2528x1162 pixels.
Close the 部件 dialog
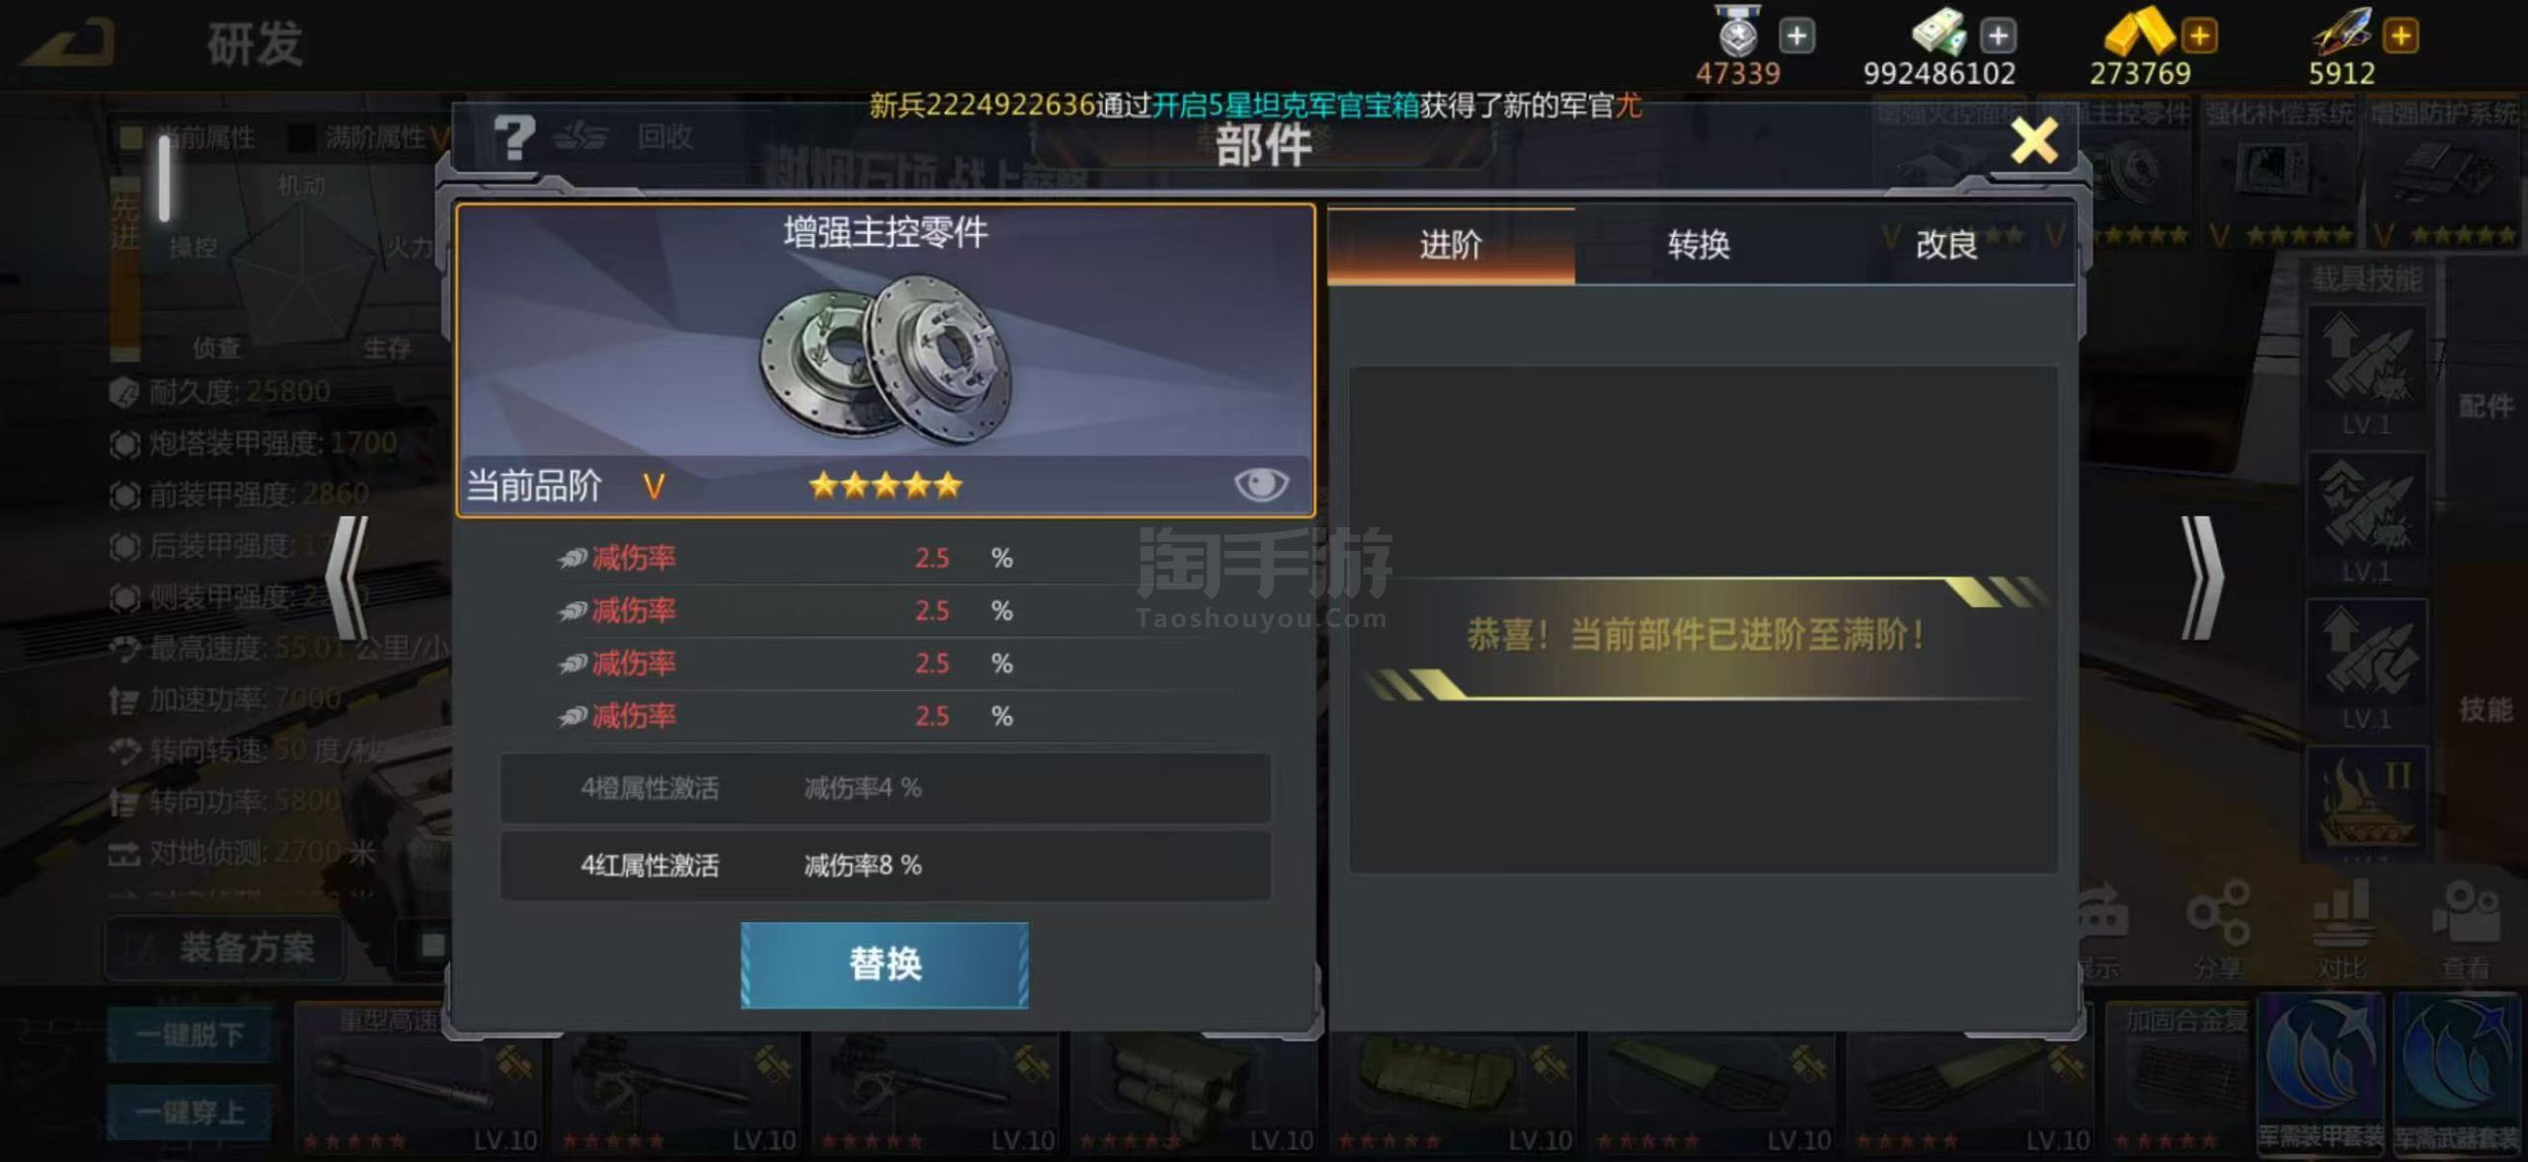(x=2034, y=140)
